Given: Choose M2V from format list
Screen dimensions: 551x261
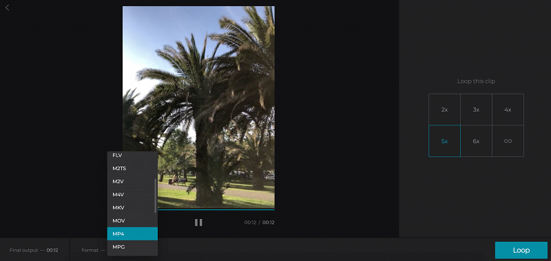Looking at the screenshot, I should [132, 181].
